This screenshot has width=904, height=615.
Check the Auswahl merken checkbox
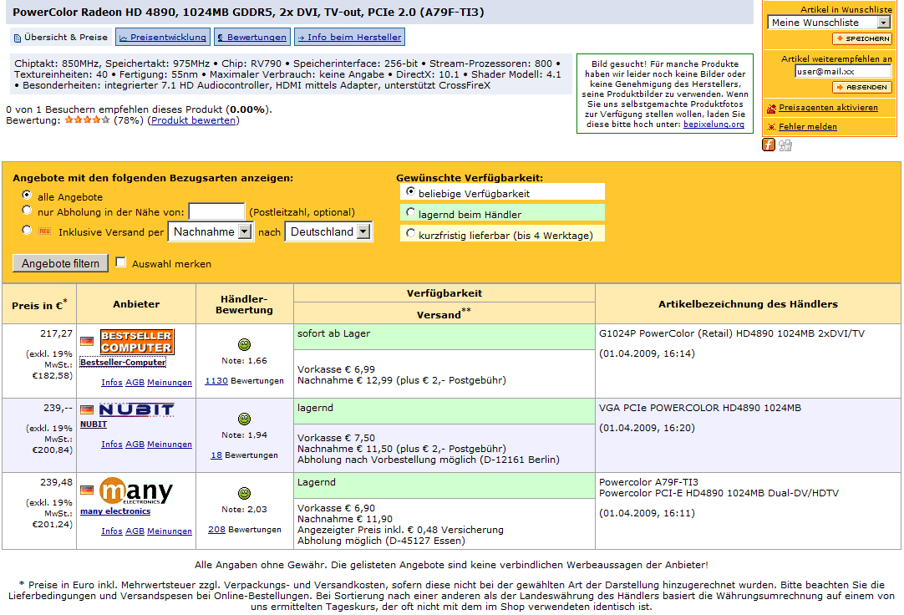pos(120,262)
